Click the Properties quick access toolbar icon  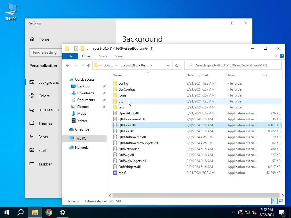76,49
